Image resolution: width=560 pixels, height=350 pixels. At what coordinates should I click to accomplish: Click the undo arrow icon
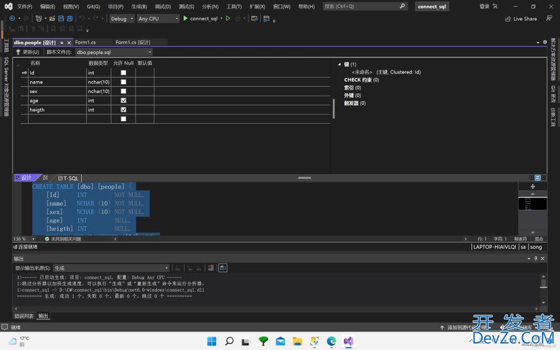82,18
